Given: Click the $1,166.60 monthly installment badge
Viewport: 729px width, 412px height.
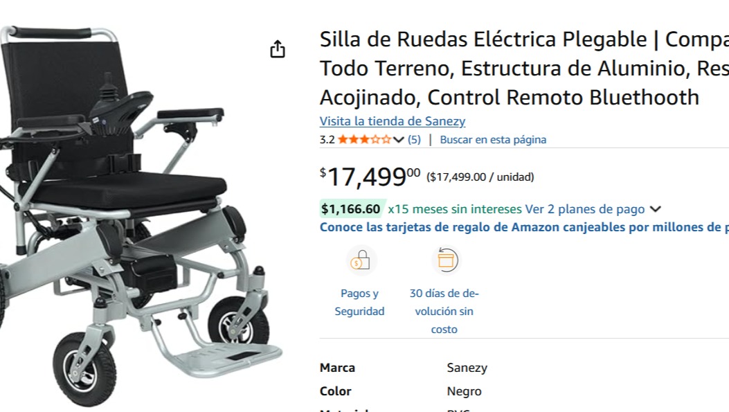Looking at the screenshot, I should pyautogui.click(x=350, y=209).
